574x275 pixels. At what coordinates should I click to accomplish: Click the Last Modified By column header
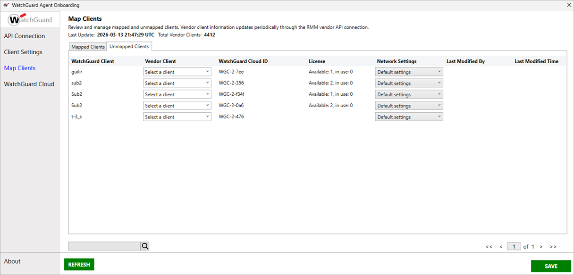click(465, 61)
